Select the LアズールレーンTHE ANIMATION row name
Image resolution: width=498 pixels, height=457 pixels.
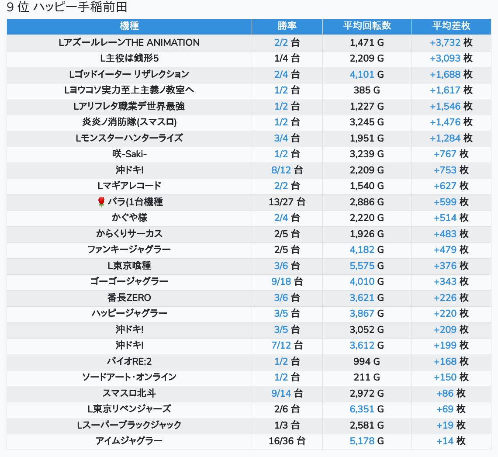pyautogui.click(x=129, y=42)
